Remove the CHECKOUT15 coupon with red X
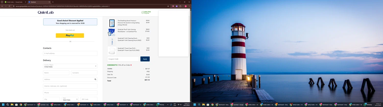 (x=131, y=65)
